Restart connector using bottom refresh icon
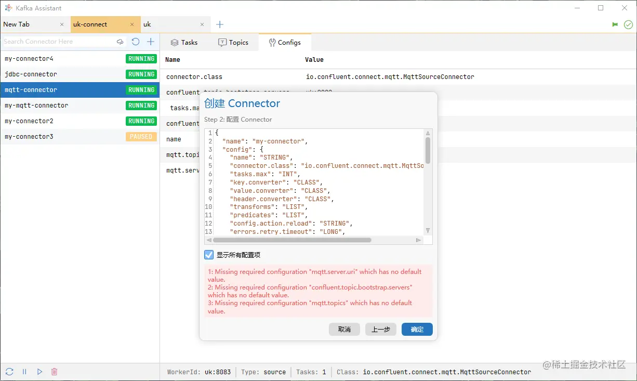The image size is (637, 381). [x=9, y=372]
